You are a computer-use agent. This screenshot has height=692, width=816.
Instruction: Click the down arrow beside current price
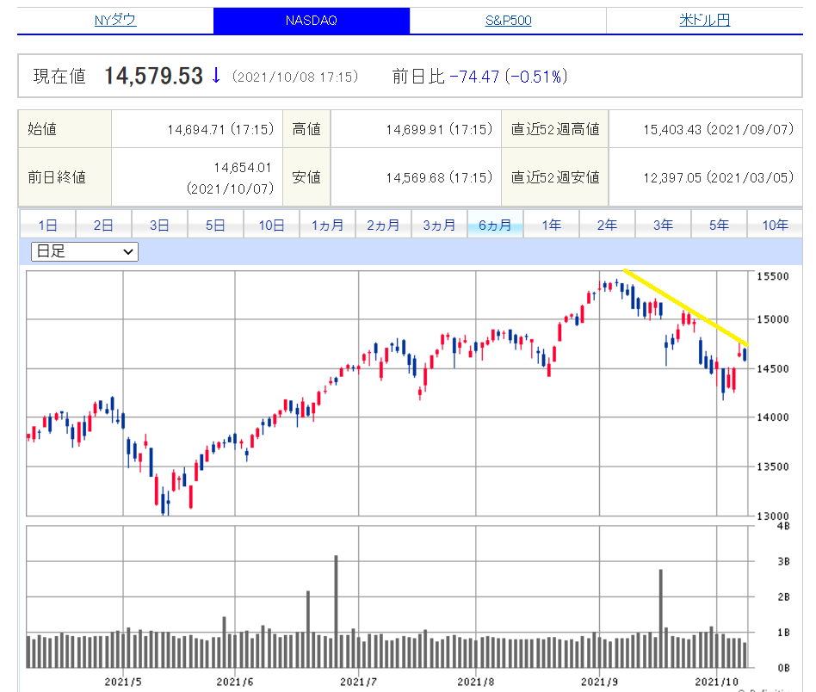coord(216,76)
